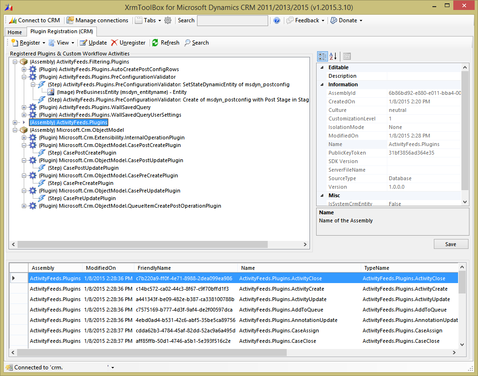Select the (Plugin) CasePreCreatePlugin tree item
The image size is (478, 376).
point(108,175)
